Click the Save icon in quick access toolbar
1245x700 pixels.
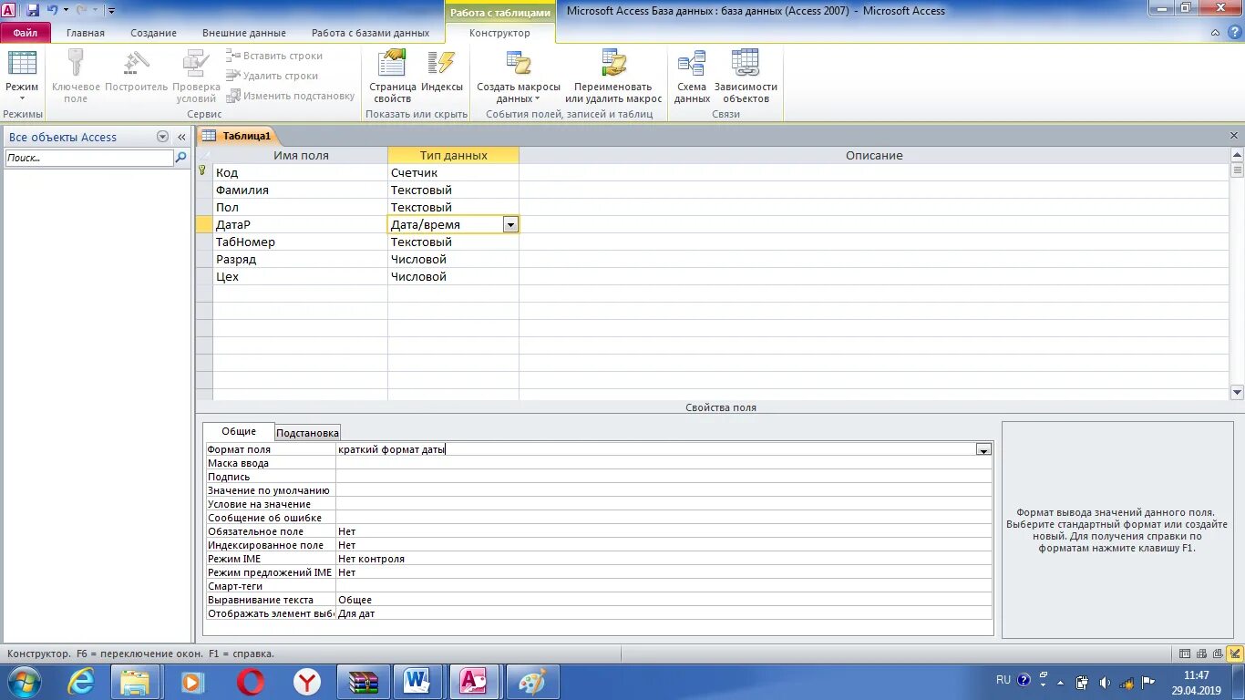tap(33, 10)
